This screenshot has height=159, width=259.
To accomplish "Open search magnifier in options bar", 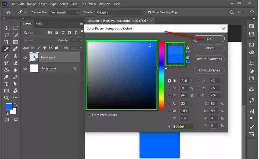I will [x=232, y=12].
